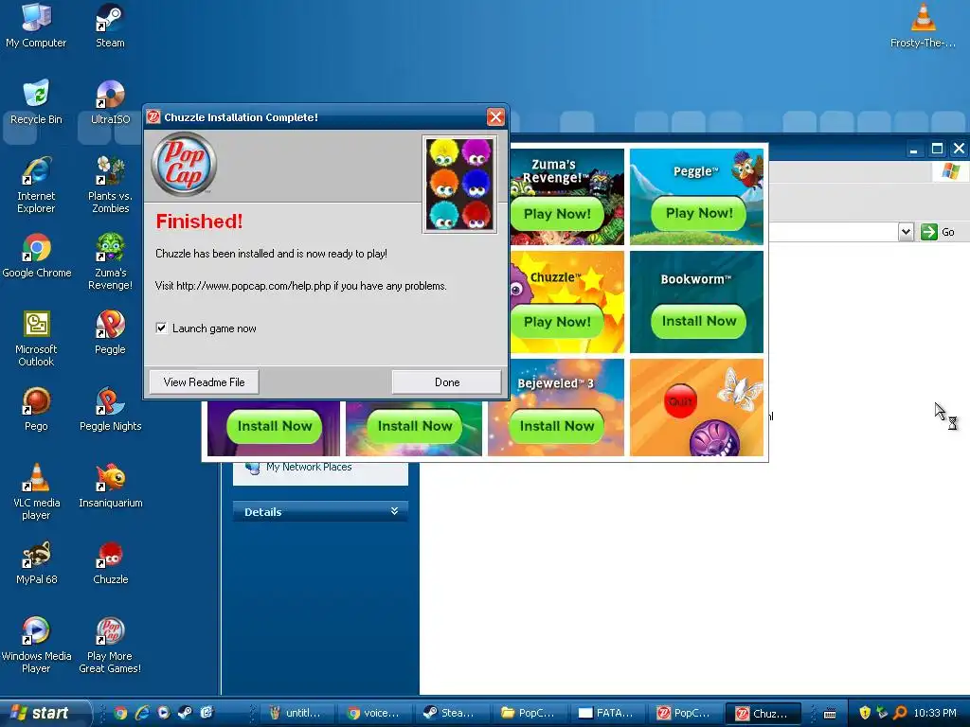Click the taskbar clock showing 10:33 PM
Image resolution: width=970 pixels, height=727 pixels.
point(935,713)
